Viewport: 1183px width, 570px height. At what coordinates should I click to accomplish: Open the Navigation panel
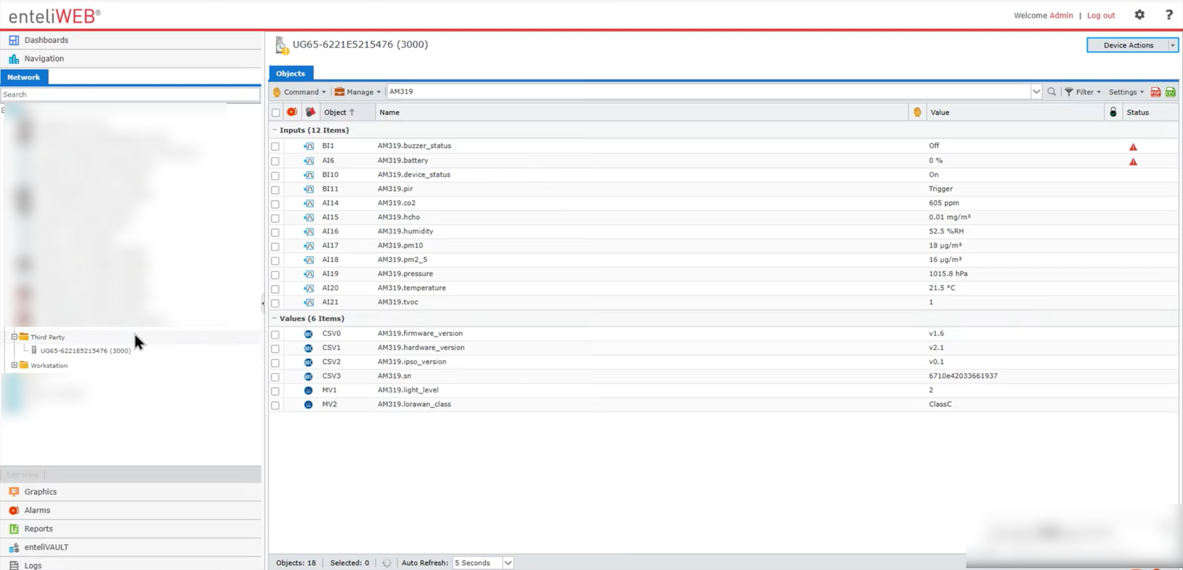point(131,58)
